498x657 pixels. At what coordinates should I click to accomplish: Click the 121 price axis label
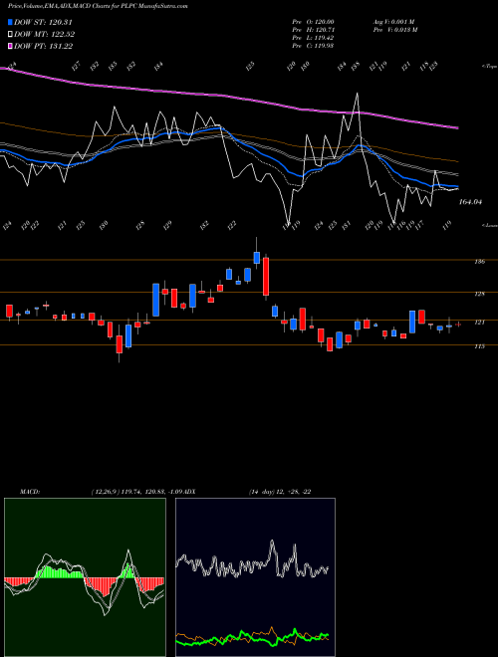click(x=479, y=322)
